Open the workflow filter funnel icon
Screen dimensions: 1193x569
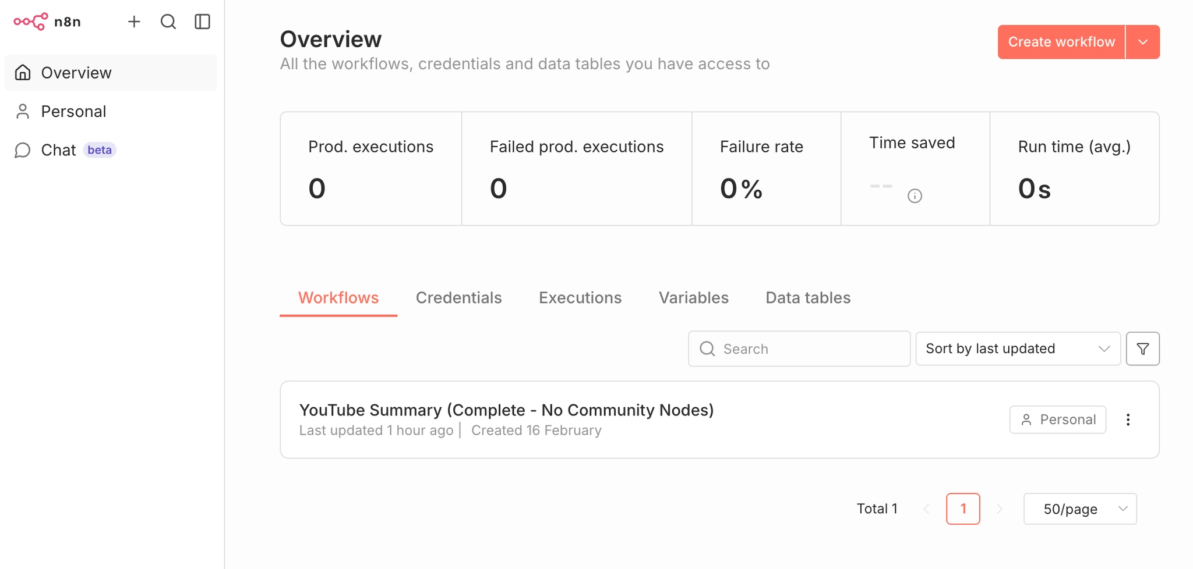pyautogui.click(x=1142, y=349)
